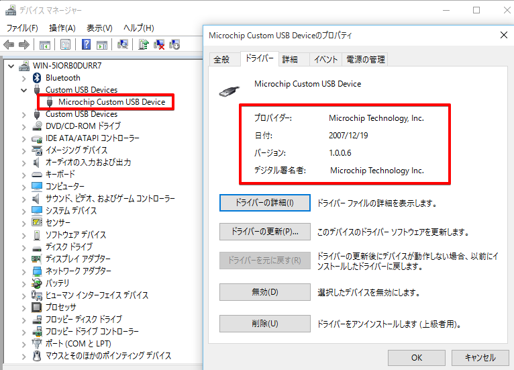Click the コンピューター monitor icon

[37, 186]
